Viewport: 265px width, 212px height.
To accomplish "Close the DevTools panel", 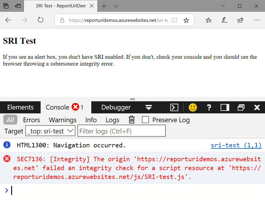I will (x=257, y=107).
